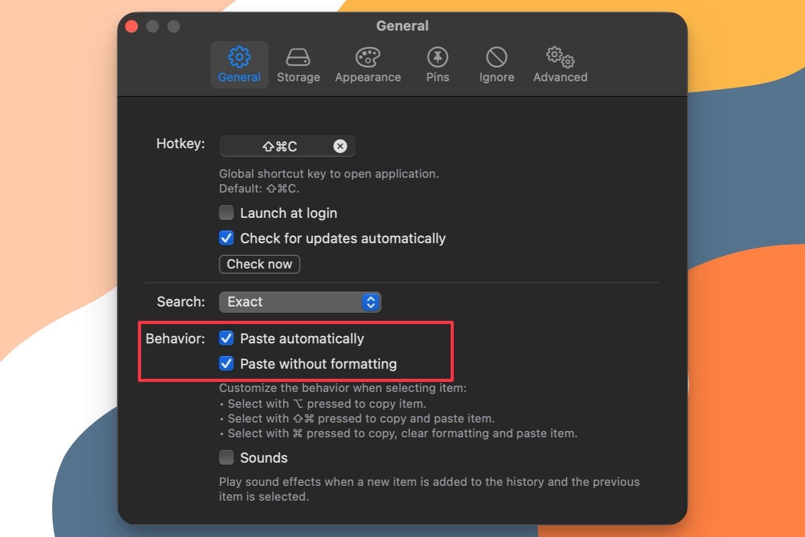The width and height of the screenshot is (805, 537).
Task: Click the General gear icon
Action: click(239, 57)
